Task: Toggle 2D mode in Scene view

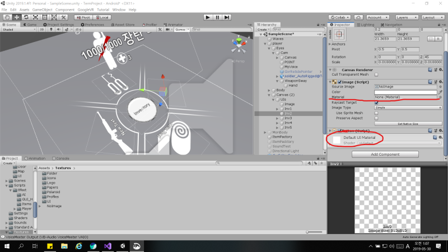Action: tap(42, 30)
